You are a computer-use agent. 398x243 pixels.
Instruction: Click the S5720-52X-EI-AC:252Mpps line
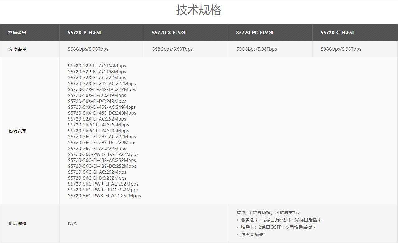coord(97,119)
